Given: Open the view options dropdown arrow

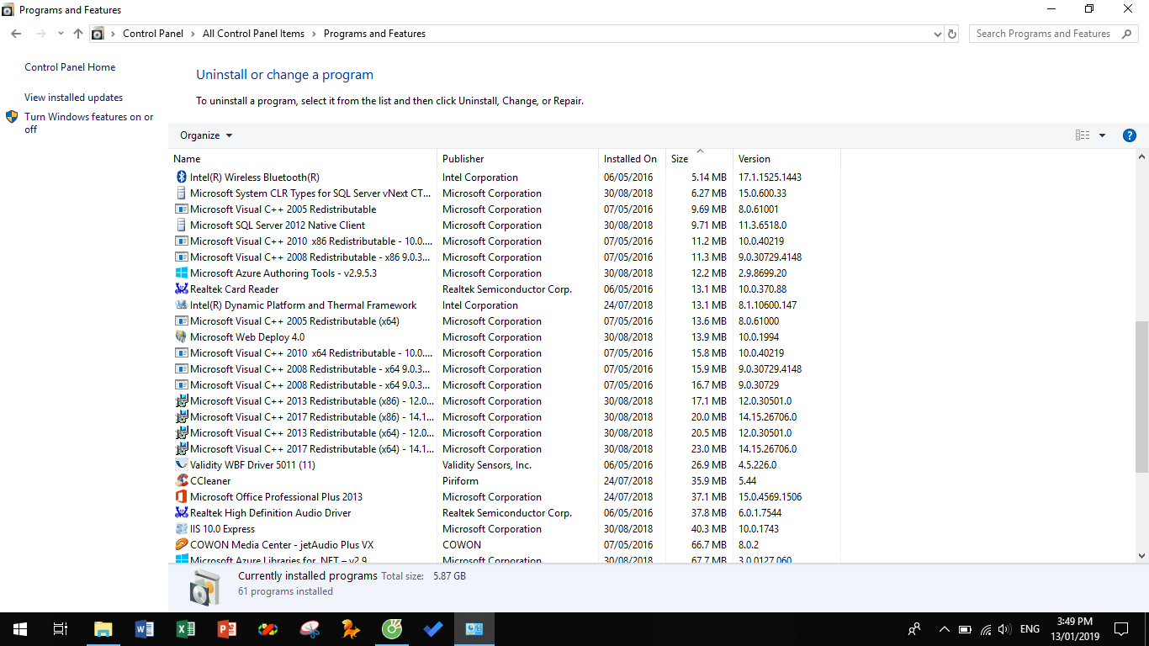Looking at the screenshot, I should tap(1102, 135).
